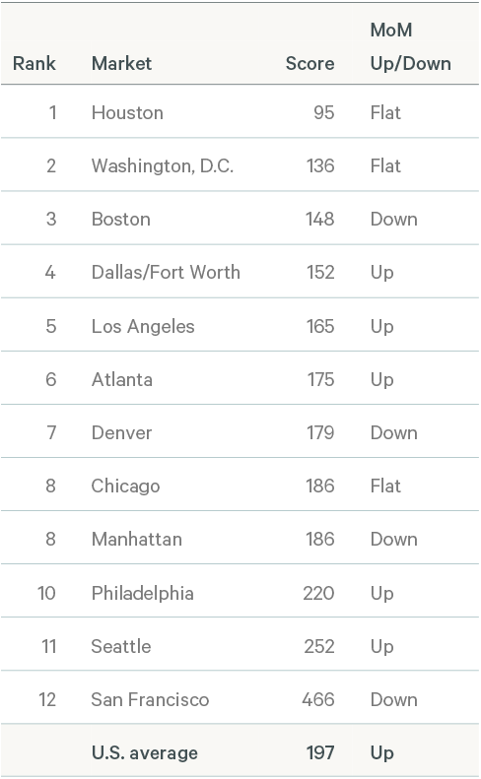Image resolution: width=481 pixels, height=779 pixels.
Task: Select the U.S. average label
Action: (x=144, y=753)
